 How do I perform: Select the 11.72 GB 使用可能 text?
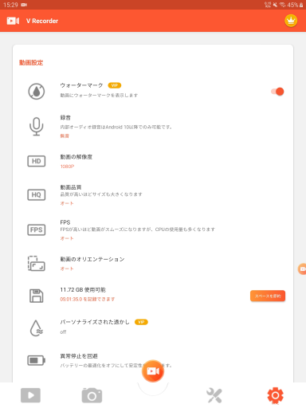tap(83, 289)
